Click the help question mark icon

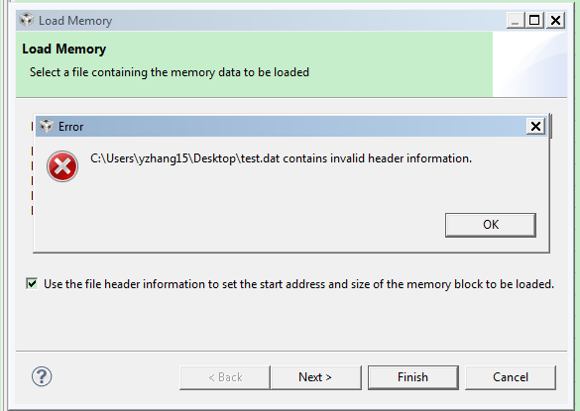click(42, 376)
